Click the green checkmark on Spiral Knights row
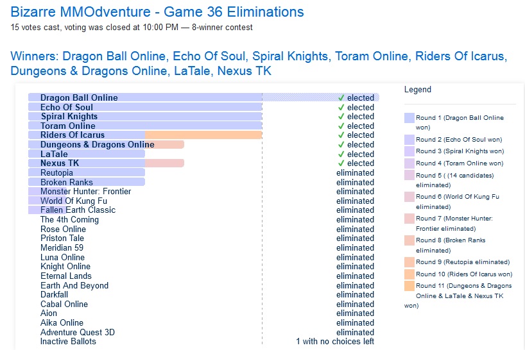This screenshot has height=350, width=525. [341, 116]
